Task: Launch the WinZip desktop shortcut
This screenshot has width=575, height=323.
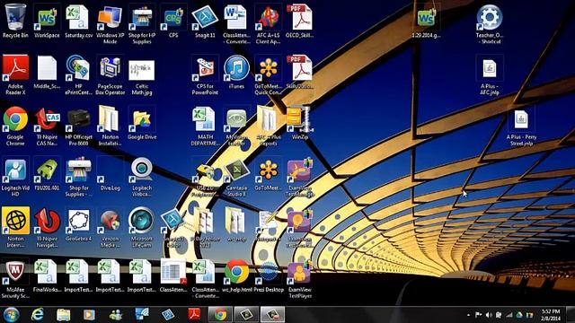Action: point(300,123)
